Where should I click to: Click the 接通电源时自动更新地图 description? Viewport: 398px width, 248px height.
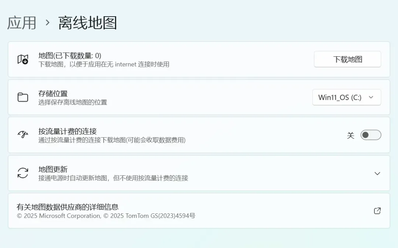click(x=113, y=178)
